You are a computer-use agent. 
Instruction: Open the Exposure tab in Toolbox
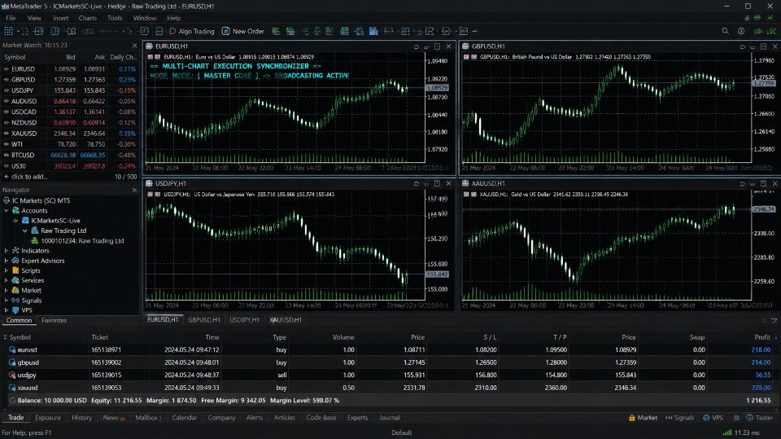(48, 418)
